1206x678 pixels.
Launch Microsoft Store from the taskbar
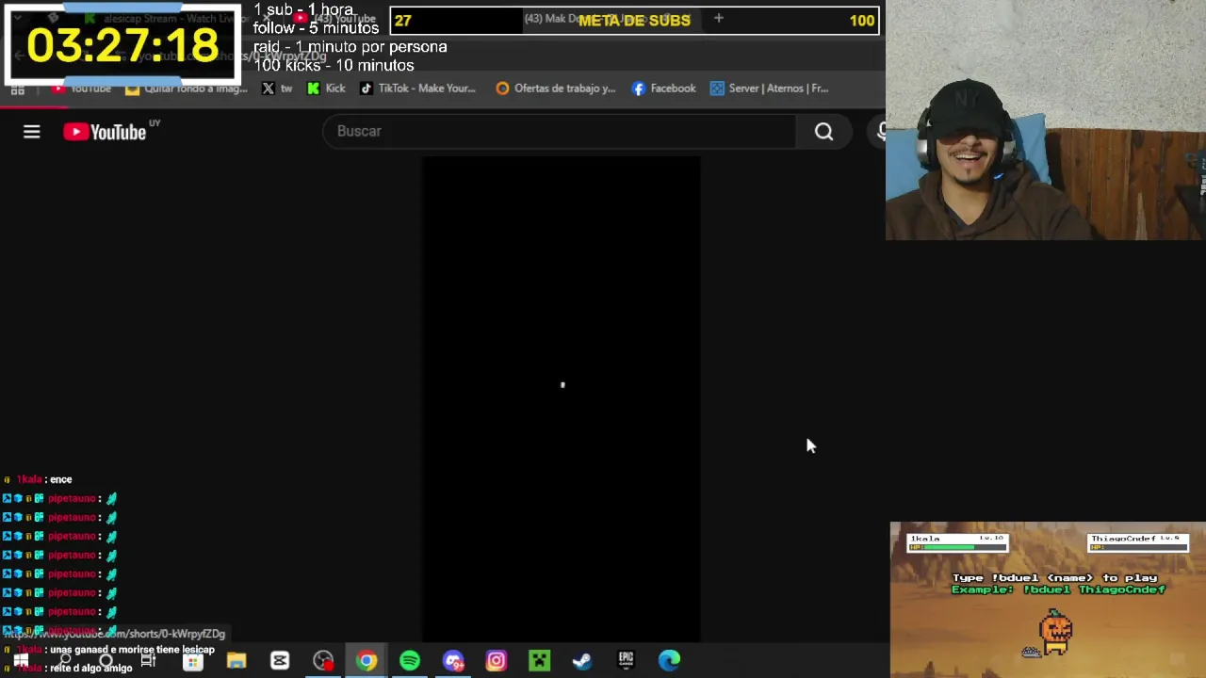(192, 661)
